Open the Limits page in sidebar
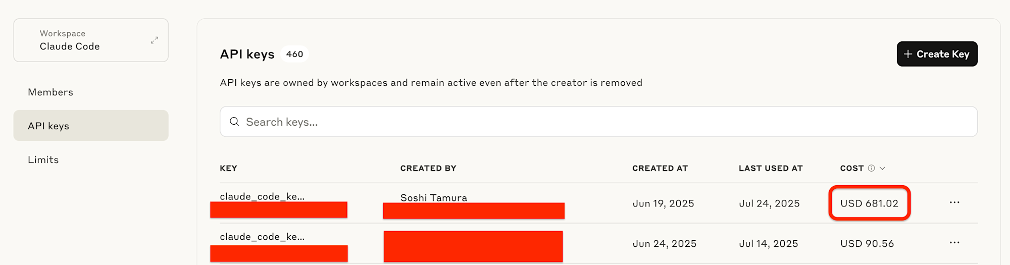The height and width of the screenshot is (265, 1010). (43, 160)
